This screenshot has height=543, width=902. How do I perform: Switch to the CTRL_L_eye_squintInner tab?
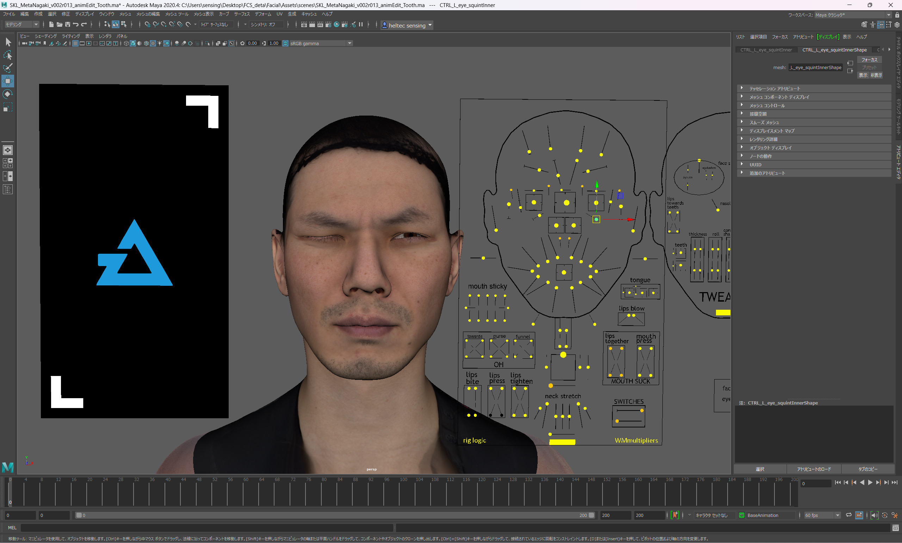[766, 50]
